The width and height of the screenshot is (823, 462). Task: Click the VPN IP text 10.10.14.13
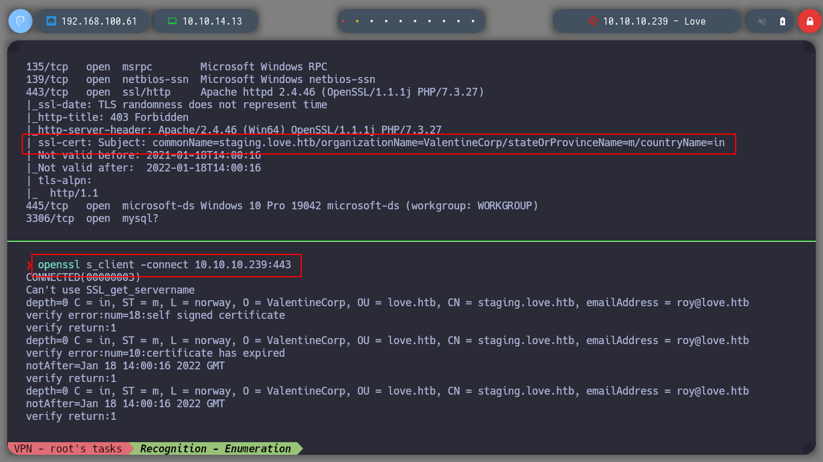coord(212,21)
